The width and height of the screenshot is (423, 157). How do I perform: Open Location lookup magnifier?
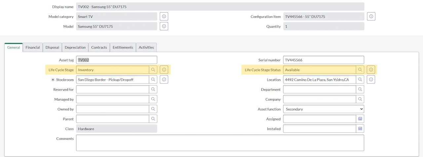[x=360, y=79]
